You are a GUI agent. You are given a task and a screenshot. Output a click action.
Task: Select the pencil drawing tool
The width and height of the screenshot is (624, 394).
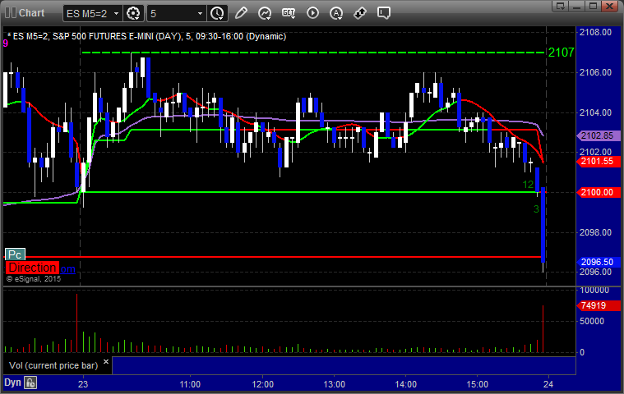pos(241,13)
